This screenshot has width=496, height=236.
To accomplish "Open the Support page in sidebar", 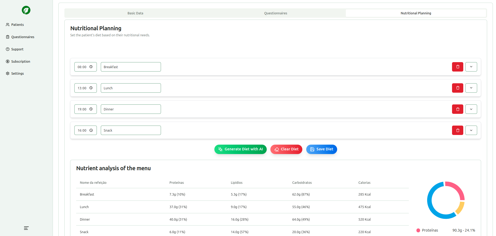I will (x=15, y=49).
